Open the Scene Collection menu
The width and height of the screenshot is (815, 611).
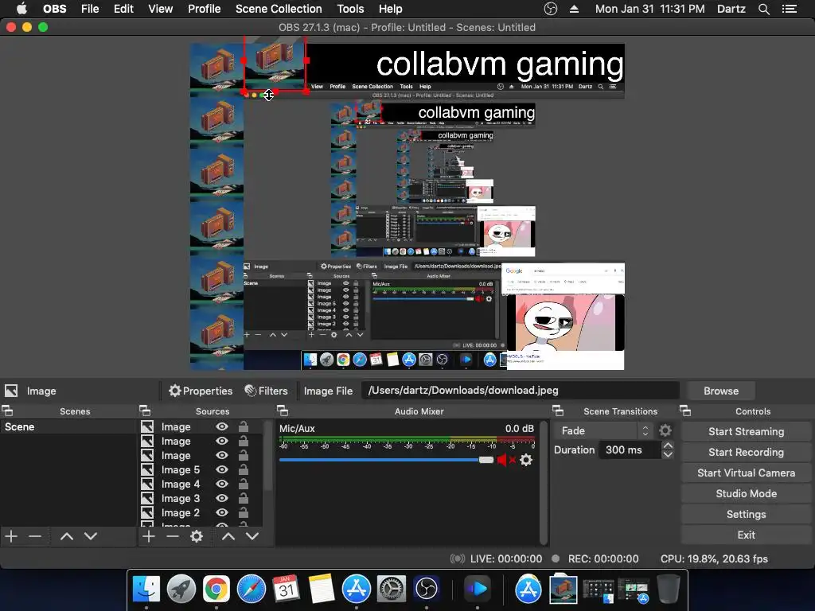279,9
